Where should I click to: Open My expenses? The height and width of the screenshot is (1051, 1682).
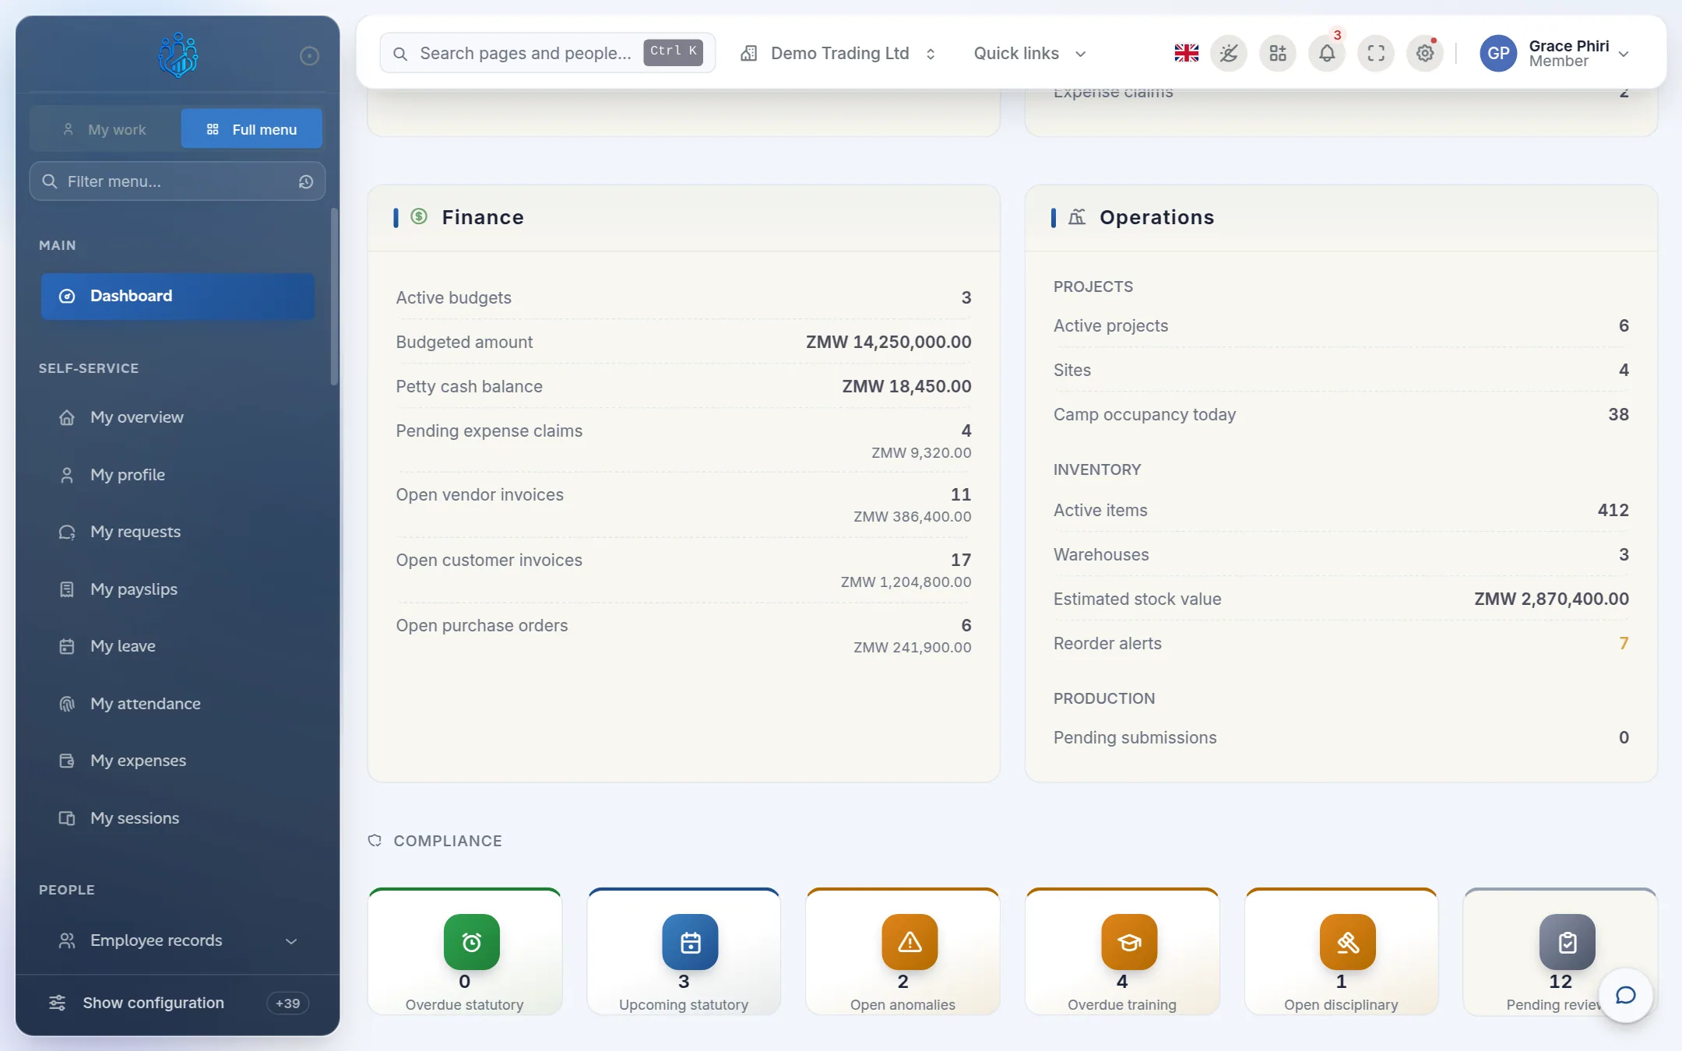178,761
